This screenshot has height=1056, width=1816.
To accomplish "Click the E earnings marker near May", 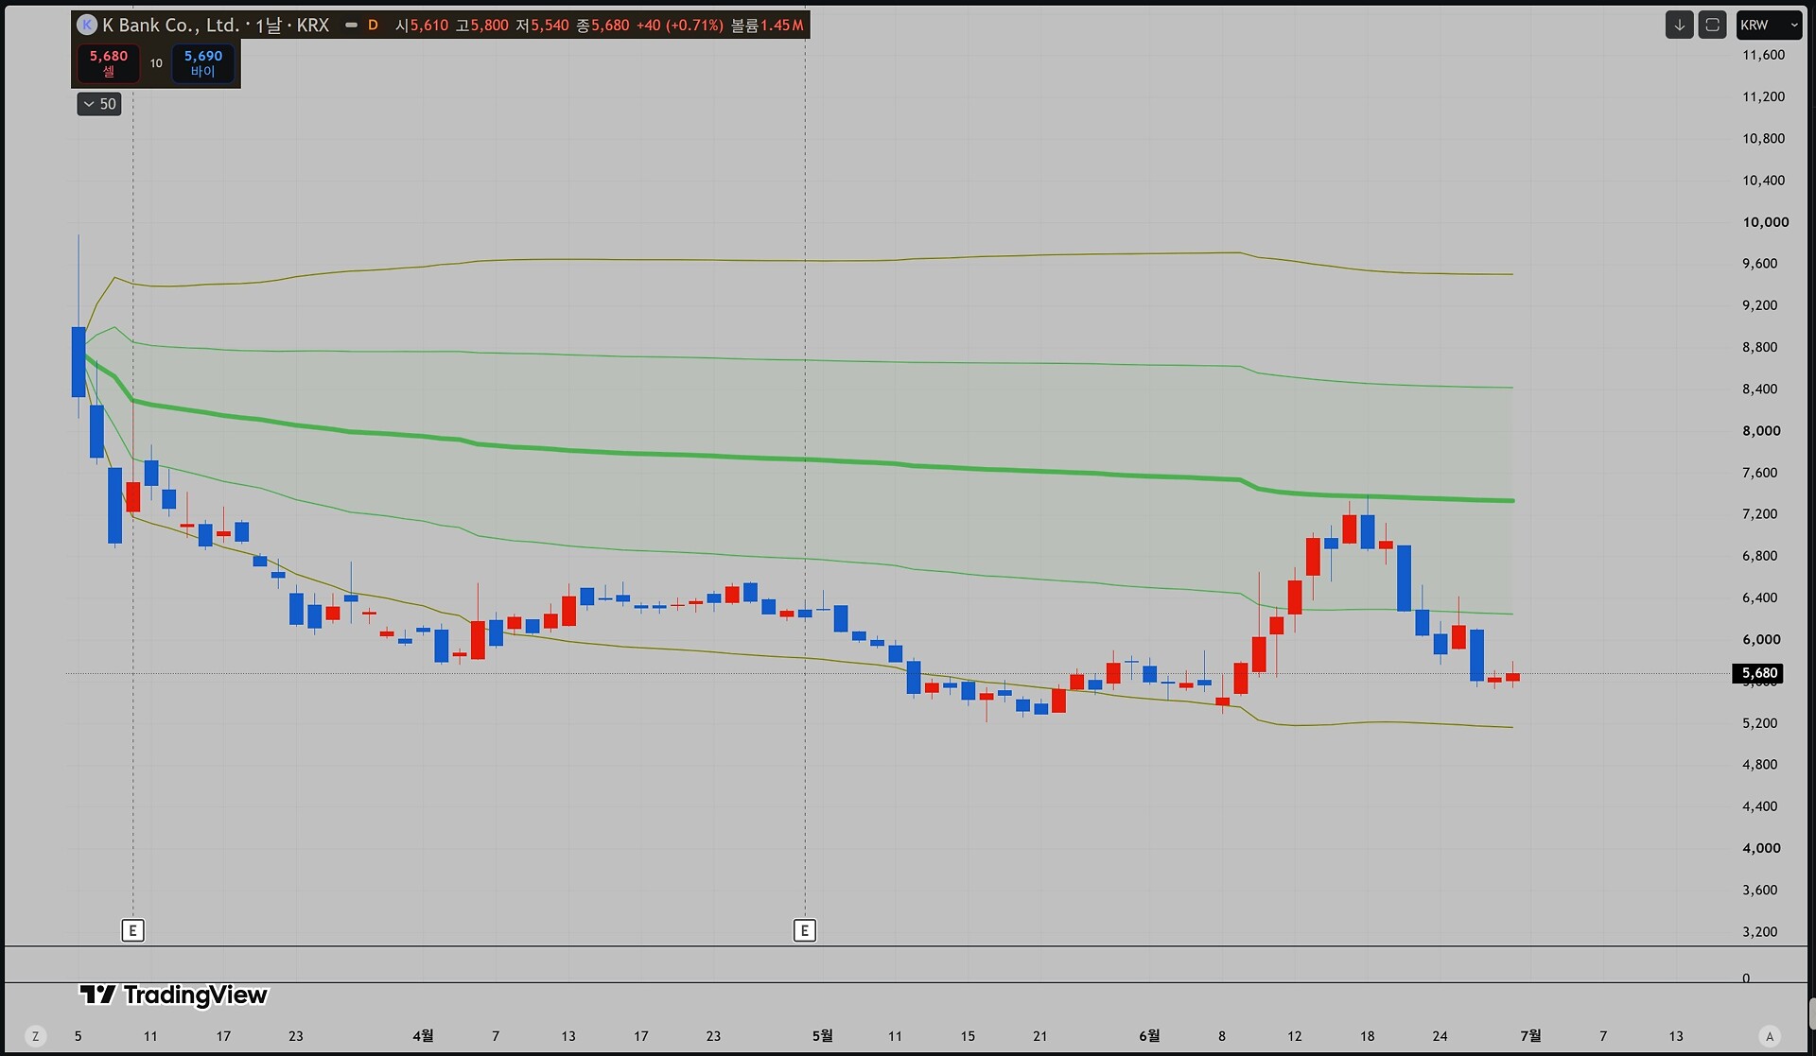I will click(805, 931).
